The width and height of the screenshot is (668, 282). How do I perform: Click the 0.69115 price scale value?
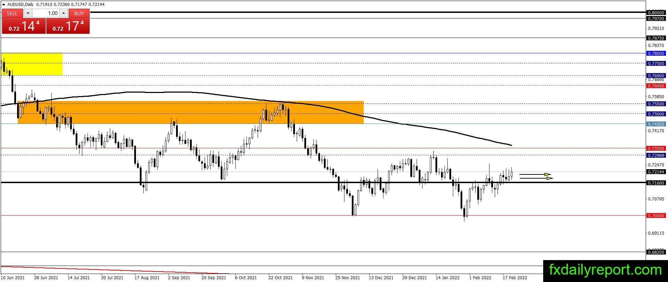pos(656,233)
